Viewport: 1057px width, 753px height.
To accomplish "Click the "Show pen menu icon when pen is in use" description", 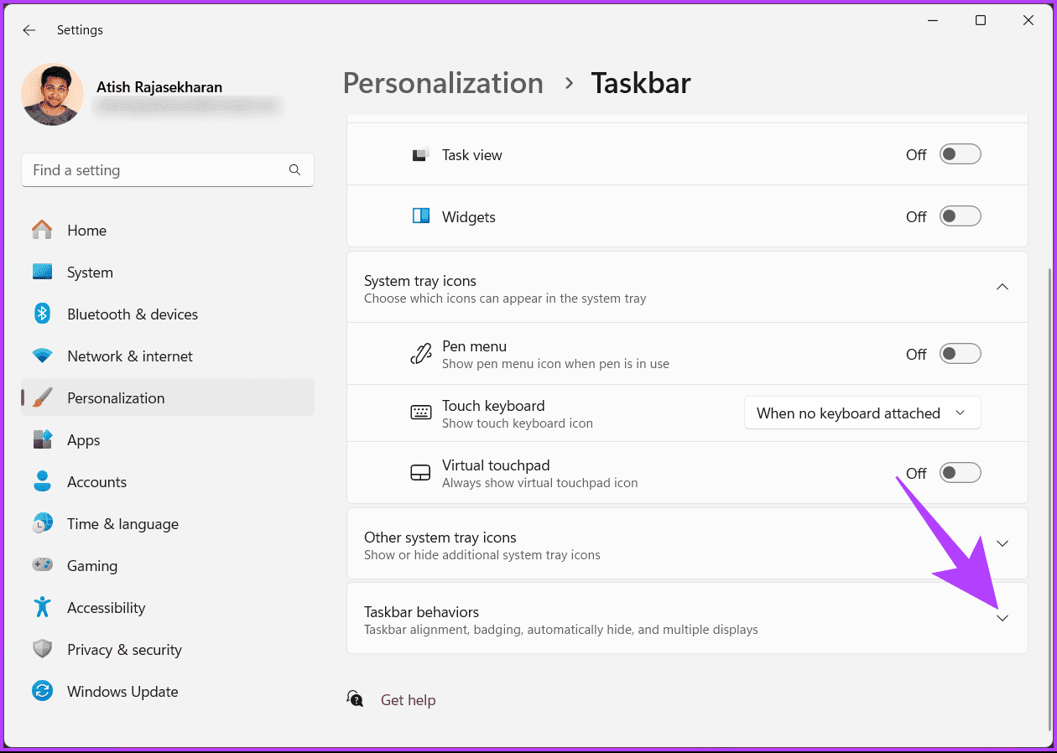I will click(x=555, y=364).
